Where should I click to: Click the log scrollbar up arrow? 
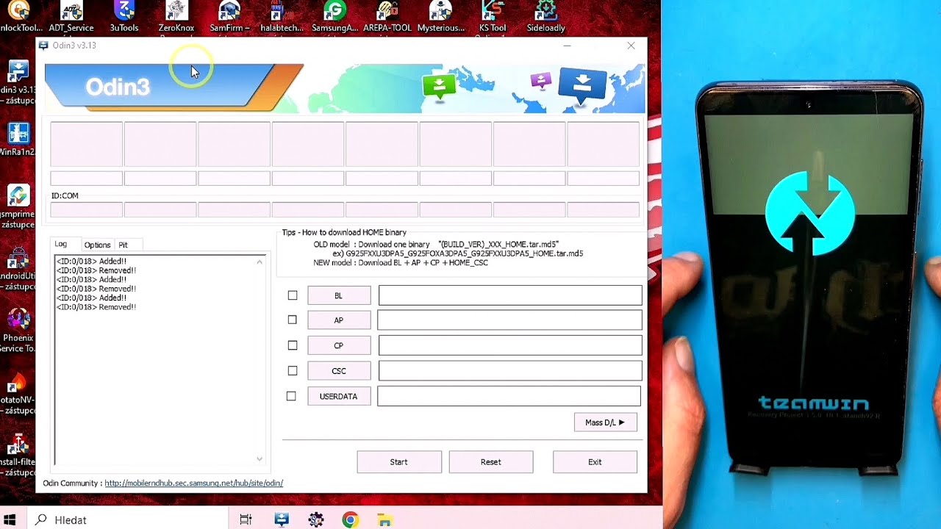pyautogui.click(x=259, y=262)
